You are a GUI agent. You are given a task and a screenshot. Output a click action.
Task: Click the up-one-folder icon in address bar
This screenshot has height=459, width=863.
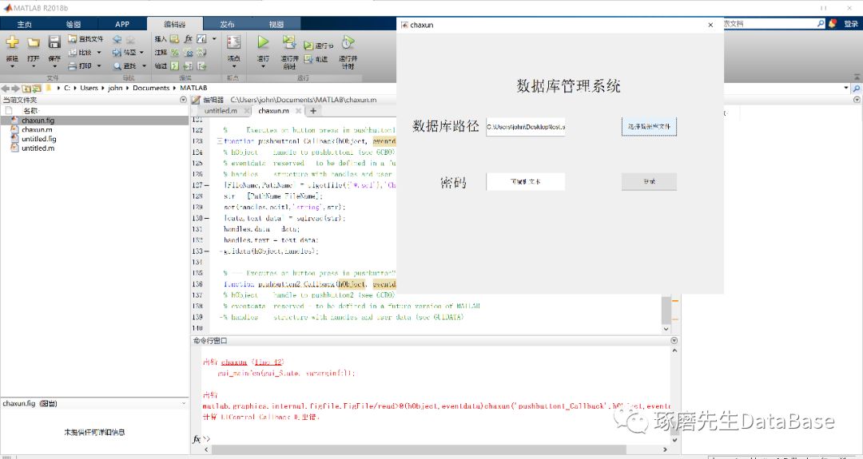tap(26, 88)
